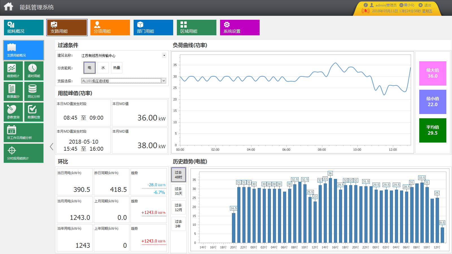Click 过去31天 history range button
The width and height of the screenshot is (452, 254).
pos(178,191)
